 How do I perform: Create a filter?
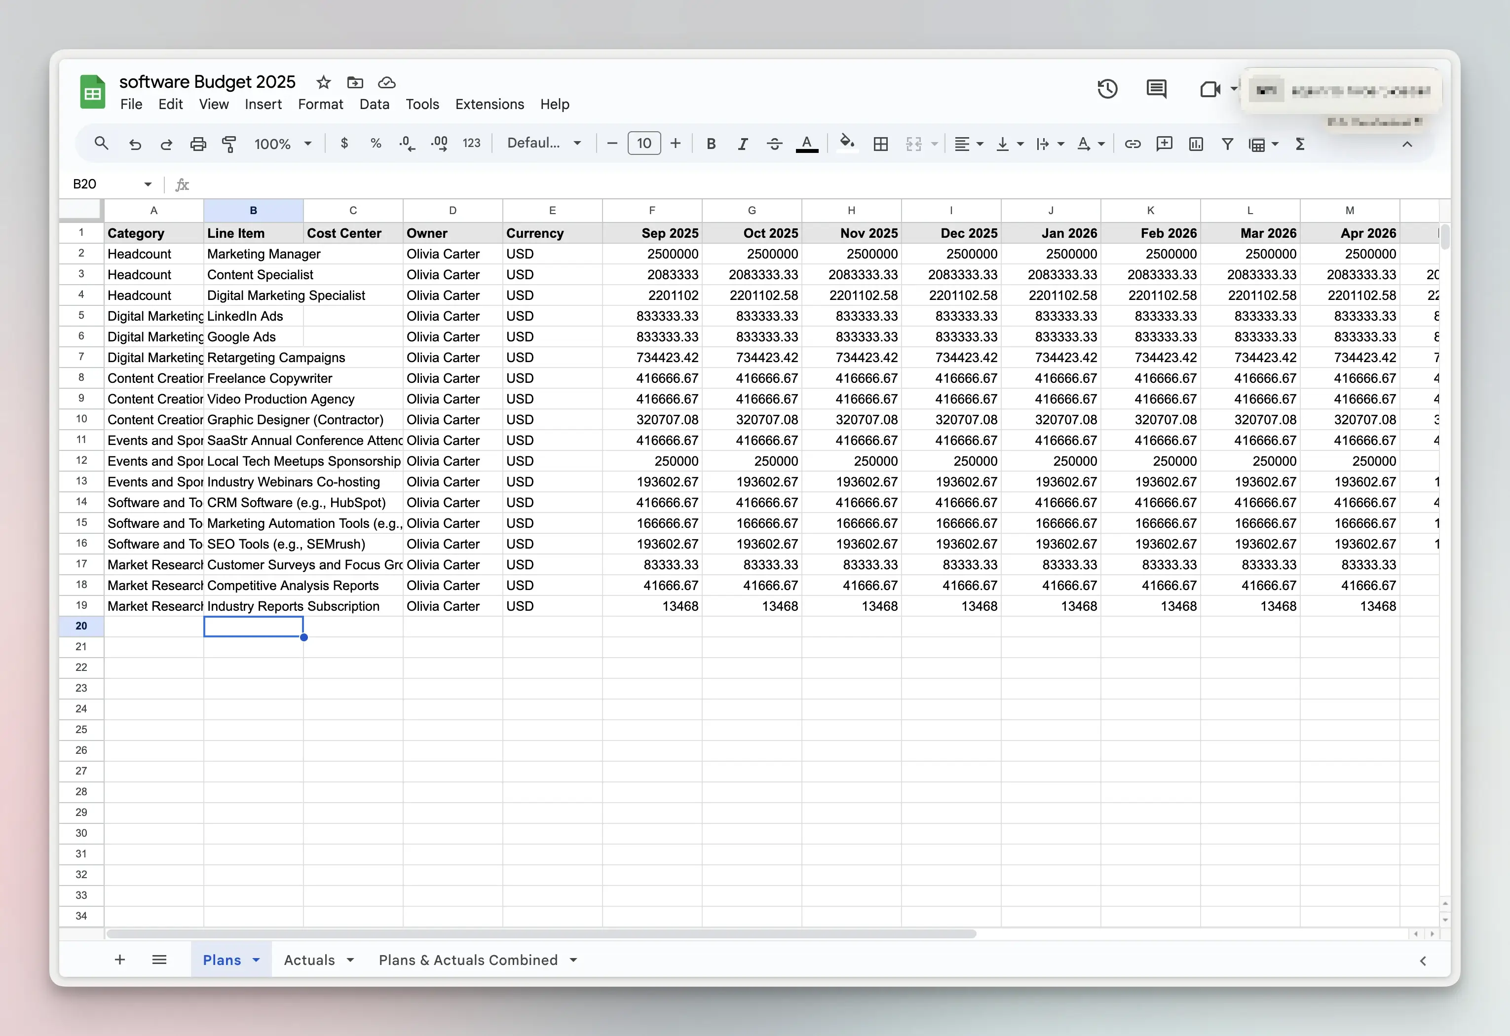[1227, 144]
